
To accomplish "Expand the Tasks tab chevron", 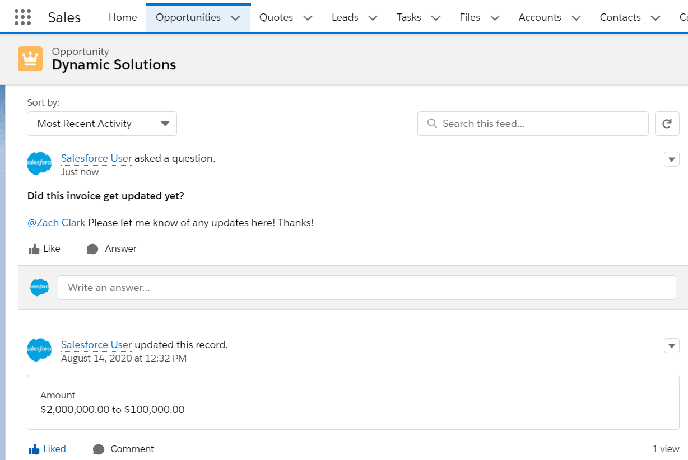I will coord(436,18).
